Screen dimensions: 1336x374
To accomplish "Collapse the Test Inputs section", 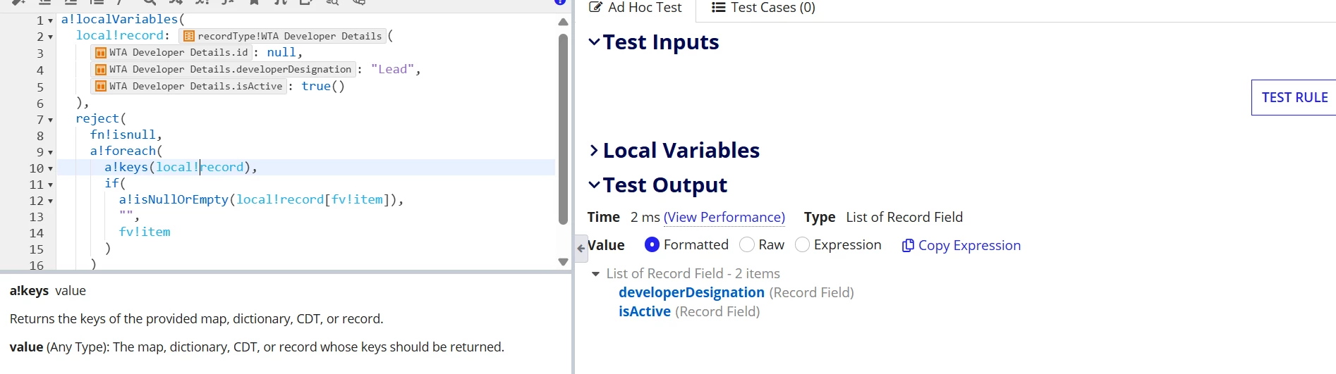I will click(x=594, y=42).
